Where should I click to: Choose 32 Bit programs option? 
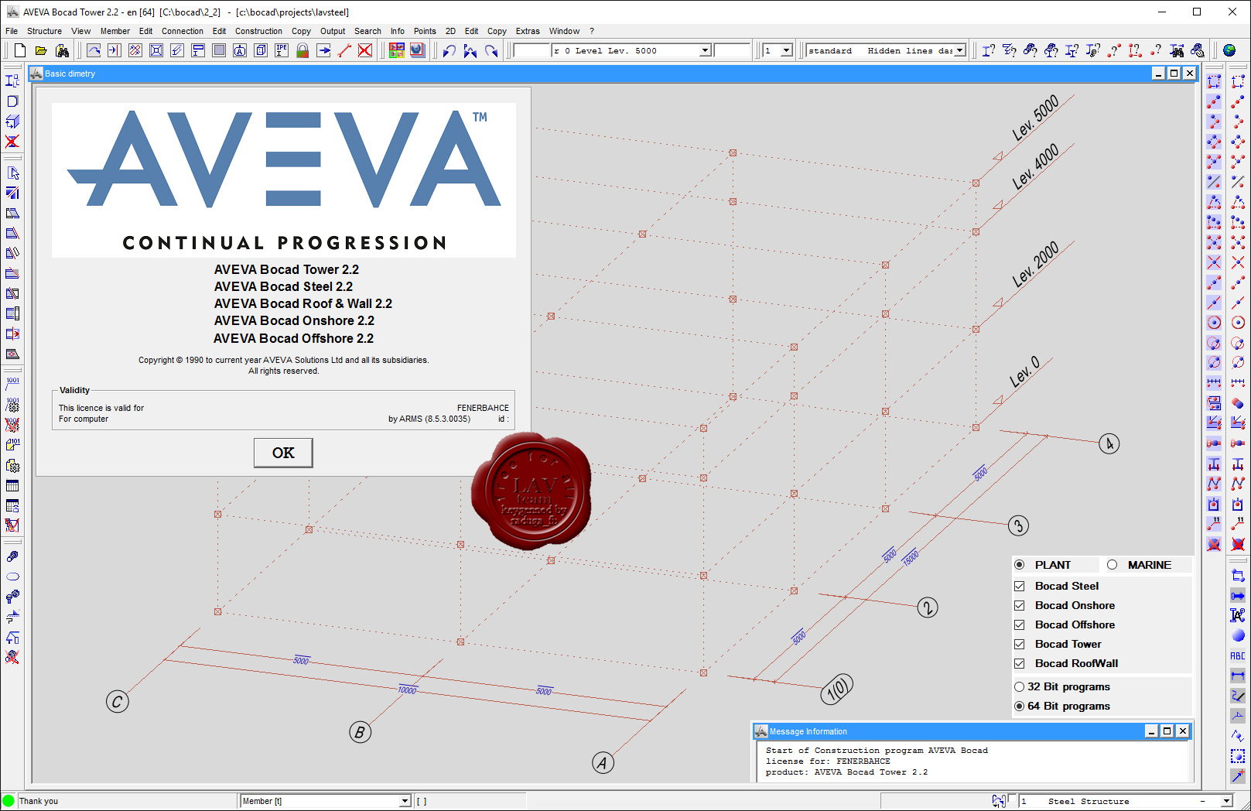click(1020, 686)
